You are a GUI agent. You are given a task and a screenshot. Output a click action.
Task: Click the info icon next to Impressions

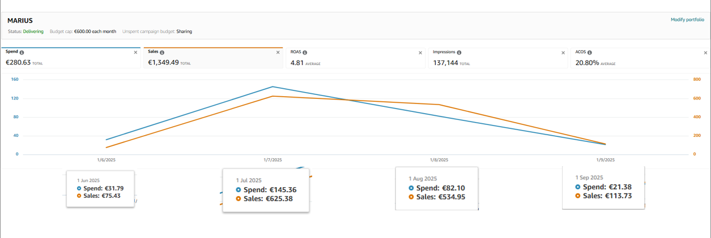pos(459,52)
